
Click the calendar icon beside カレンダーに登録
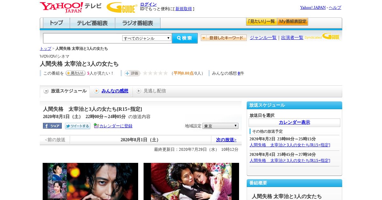click(x=96, y=126)
